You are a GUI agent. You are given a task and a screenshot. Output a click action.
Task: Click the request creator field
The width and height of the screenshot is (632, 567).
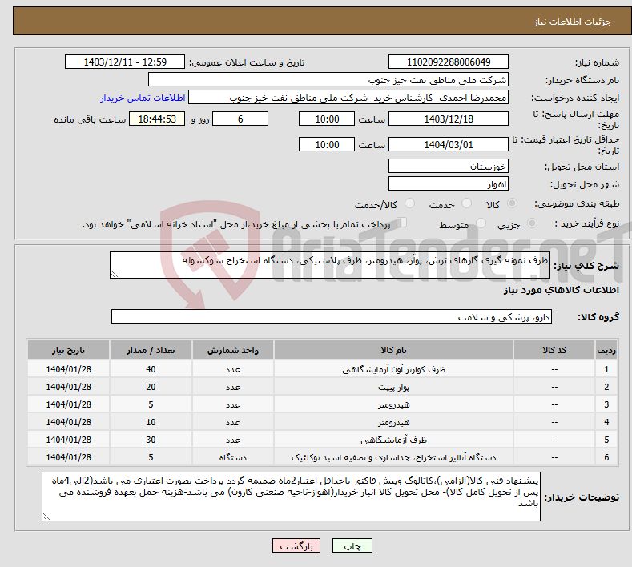pos(348,97)
